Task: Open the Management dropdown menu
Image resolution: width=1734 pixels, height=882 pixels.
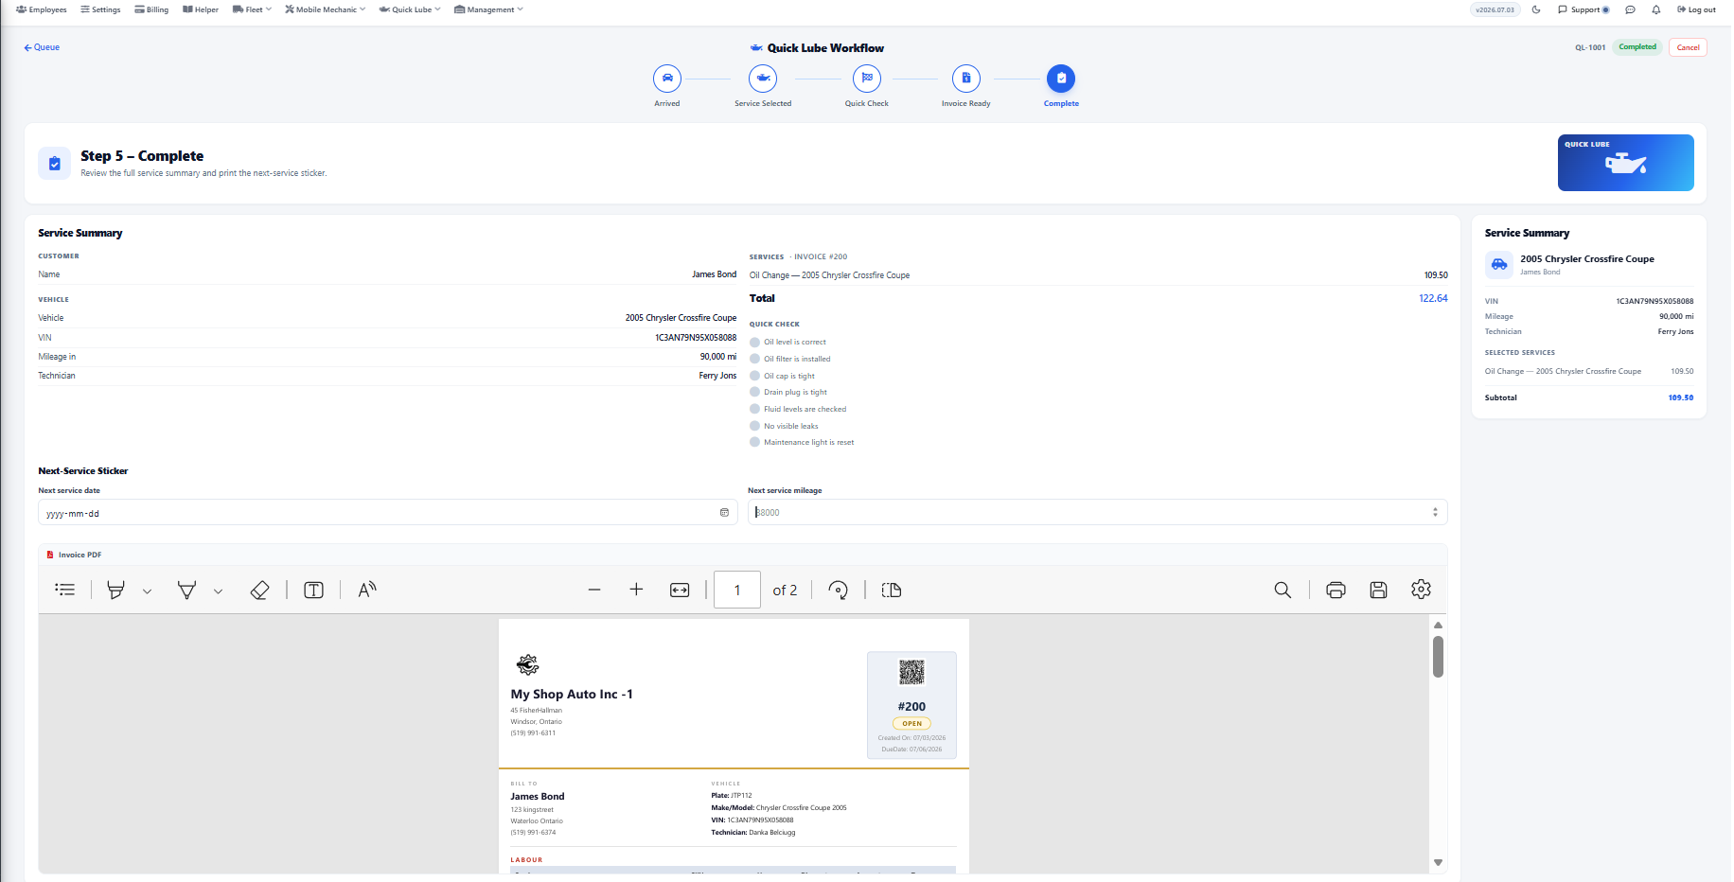Action: 488,9
